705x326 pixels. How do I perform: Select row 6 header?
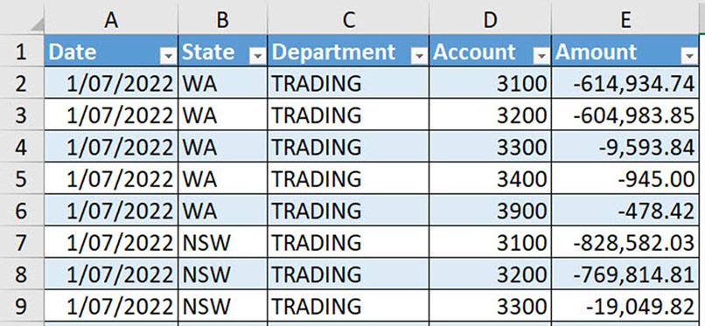[22, 210]
